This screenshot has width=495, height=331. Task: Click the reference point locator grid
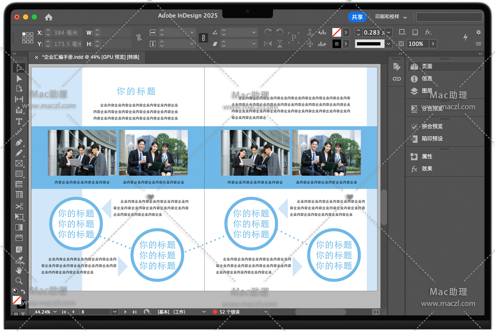coord(28,37)
